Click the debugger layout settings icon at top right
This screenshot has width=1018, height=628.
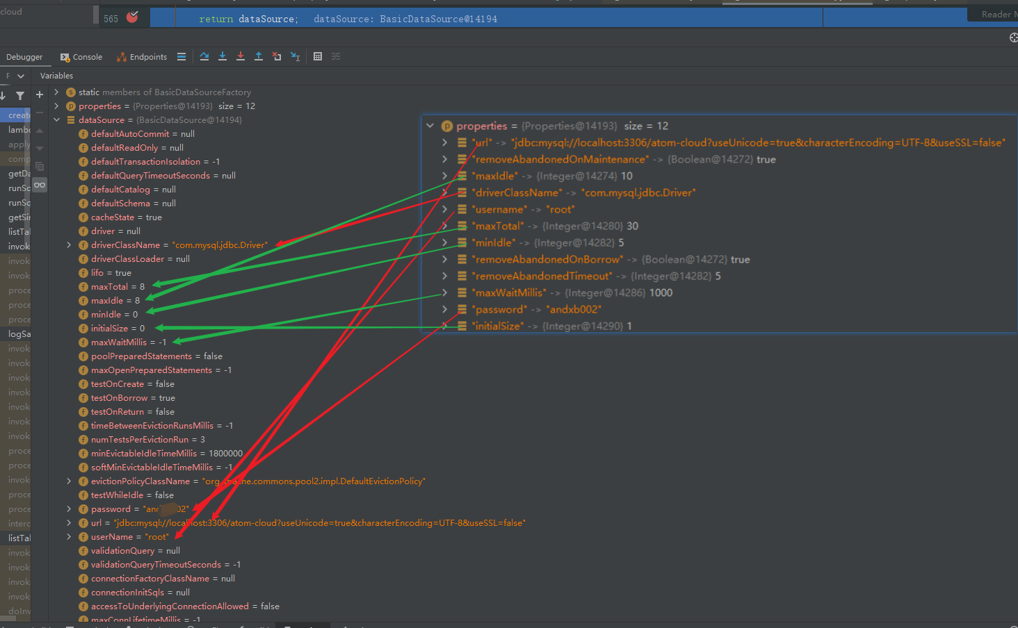tap(1013, 38)
